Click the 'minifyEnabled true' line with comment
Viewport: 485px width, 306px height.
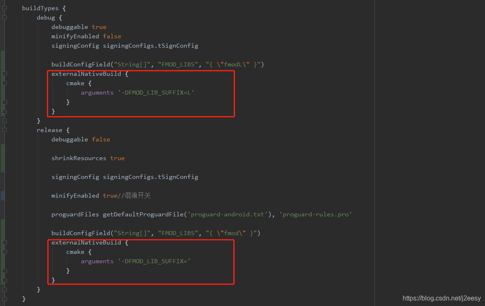click(101, 195)
